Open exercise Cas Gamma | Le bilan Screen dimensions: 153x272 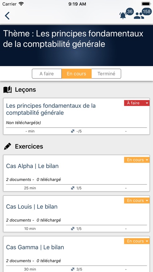[35, 247]
